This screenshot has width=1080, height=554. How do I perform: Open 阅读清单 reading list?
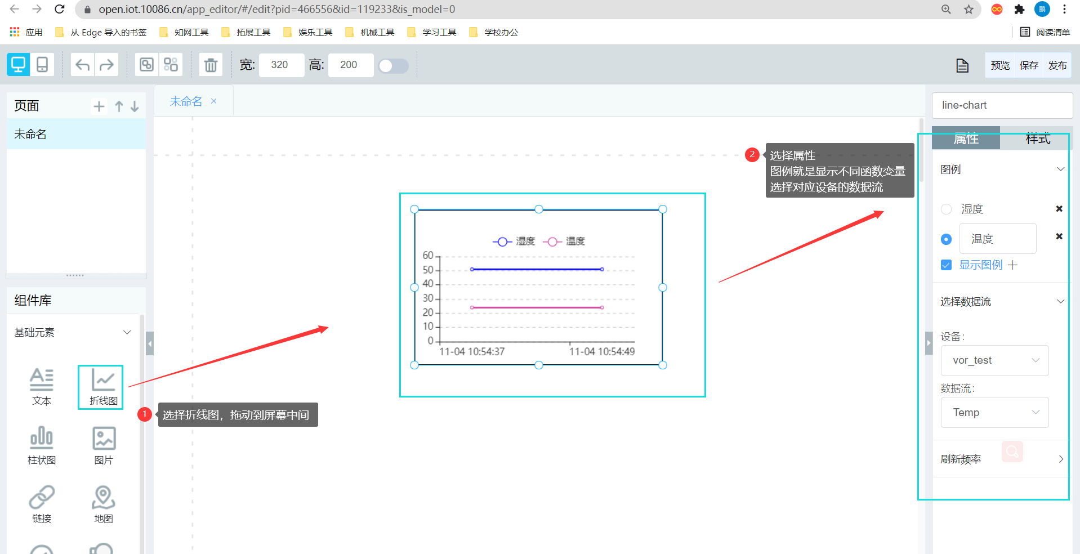tap(1045, 33)
